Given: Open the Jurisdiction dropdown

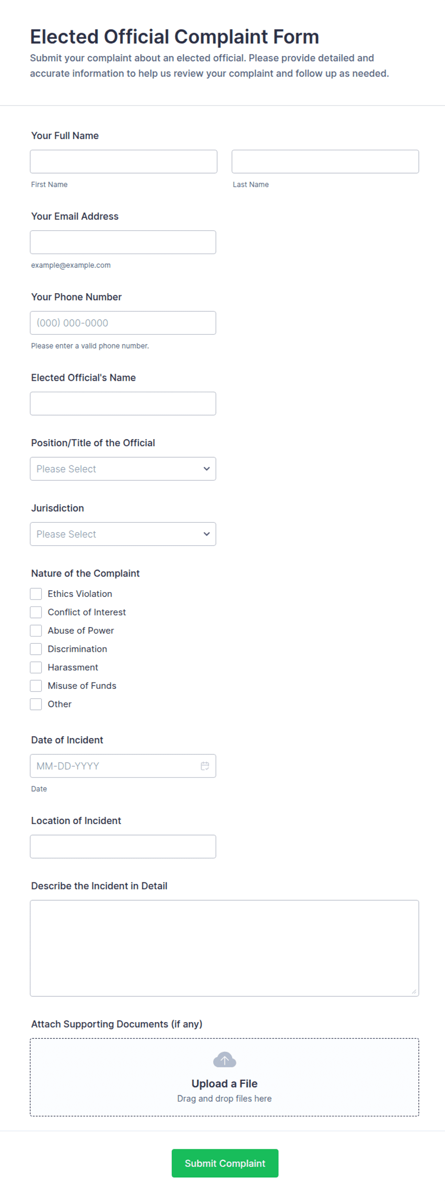Looking at the screenshot, I should [122, 534].
